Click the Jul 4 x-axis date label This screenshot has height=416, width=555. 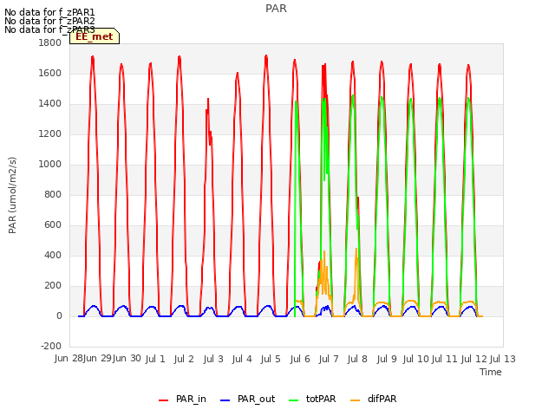242,359
